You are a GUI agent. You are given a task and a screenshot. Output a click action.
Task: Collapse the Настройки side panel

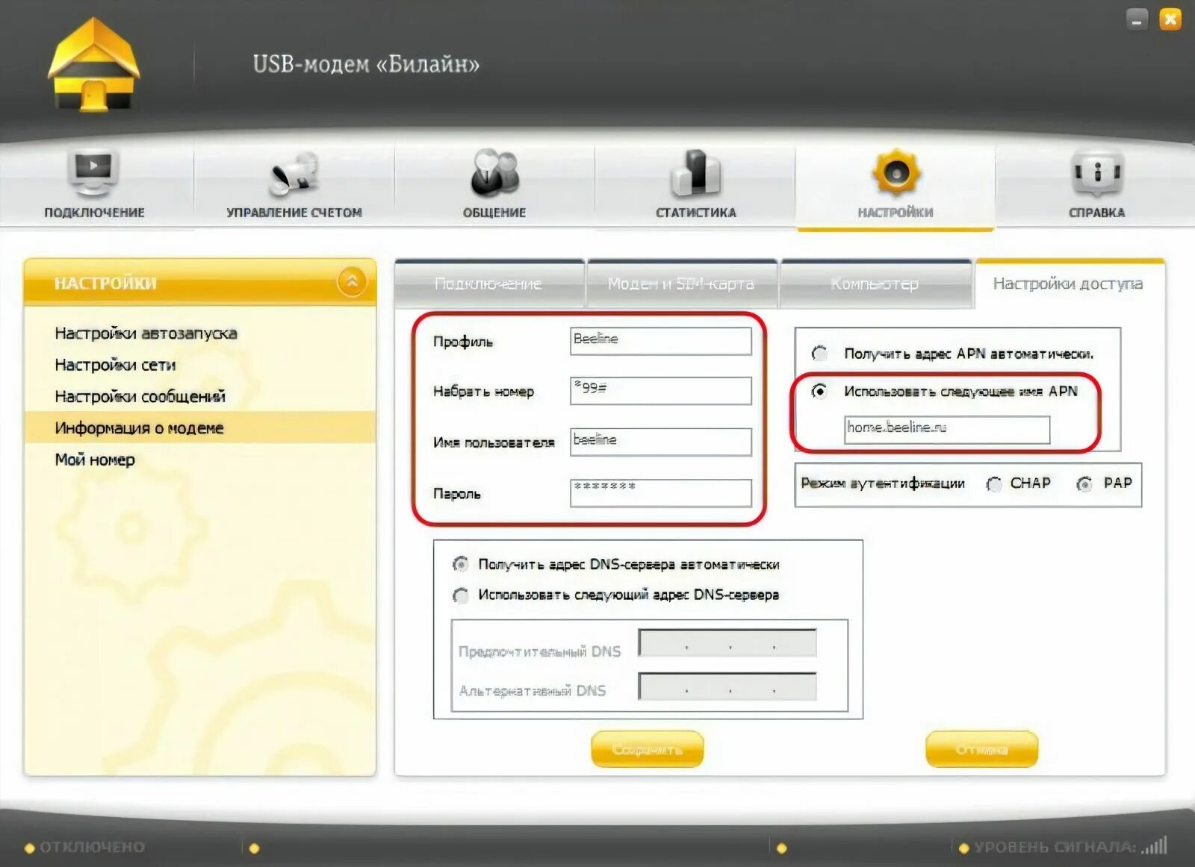352,282
